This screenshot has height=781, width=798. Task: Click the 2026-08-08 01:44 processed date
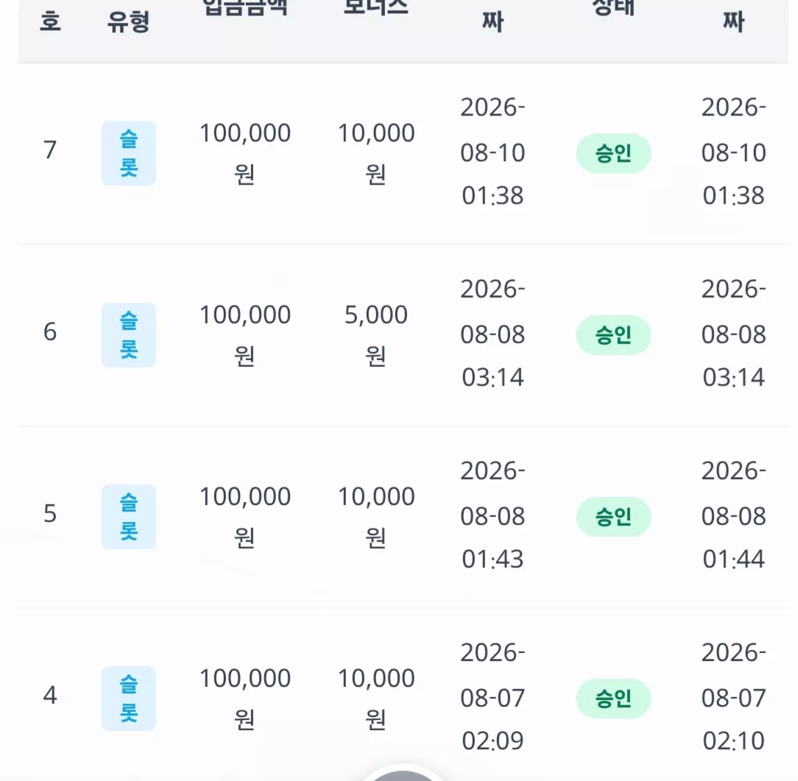733,515
